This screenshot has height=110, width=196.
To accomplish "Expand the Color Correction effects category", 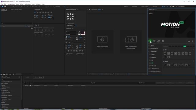I will pyautogui.click(x=1, y=92).
